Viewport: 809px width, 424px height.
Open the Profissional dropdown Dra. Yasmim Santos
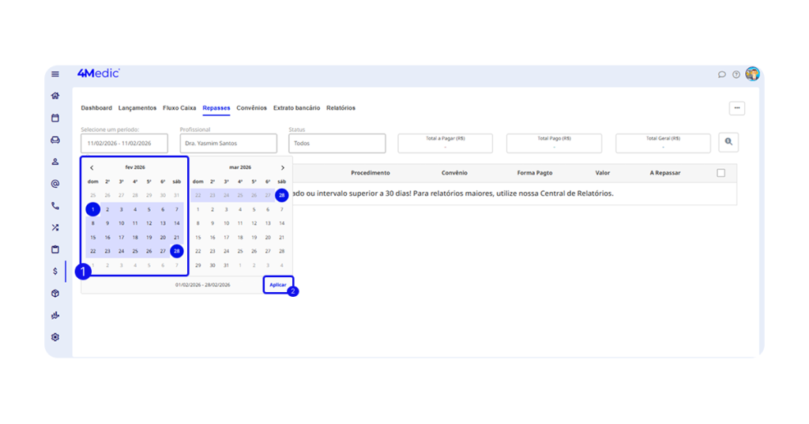[x=228, y=144]
